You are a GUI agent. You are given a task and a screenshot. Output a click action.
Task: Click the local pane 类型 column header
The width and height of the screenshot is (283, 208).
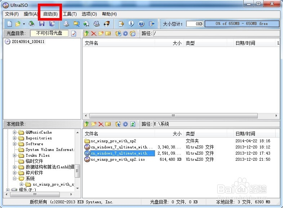pyautogui.click(x=205, y=134)
